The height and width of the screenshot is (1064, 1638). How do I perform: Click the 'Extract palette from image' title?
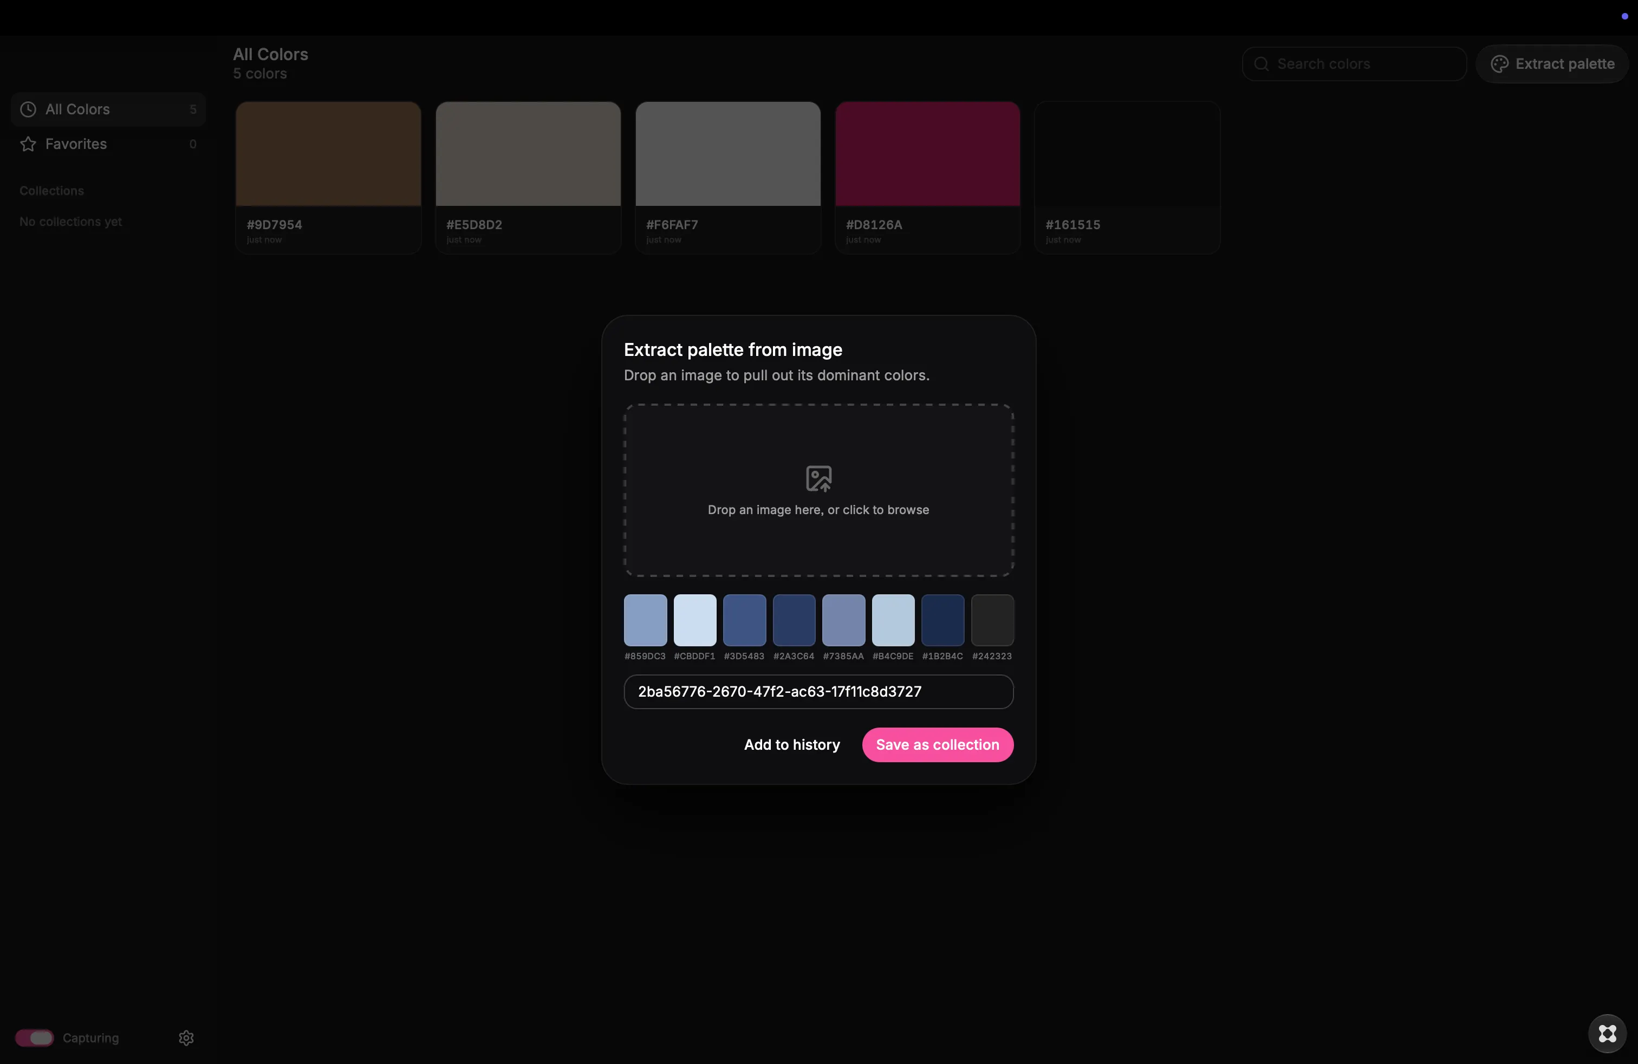(x=733, y=349)
